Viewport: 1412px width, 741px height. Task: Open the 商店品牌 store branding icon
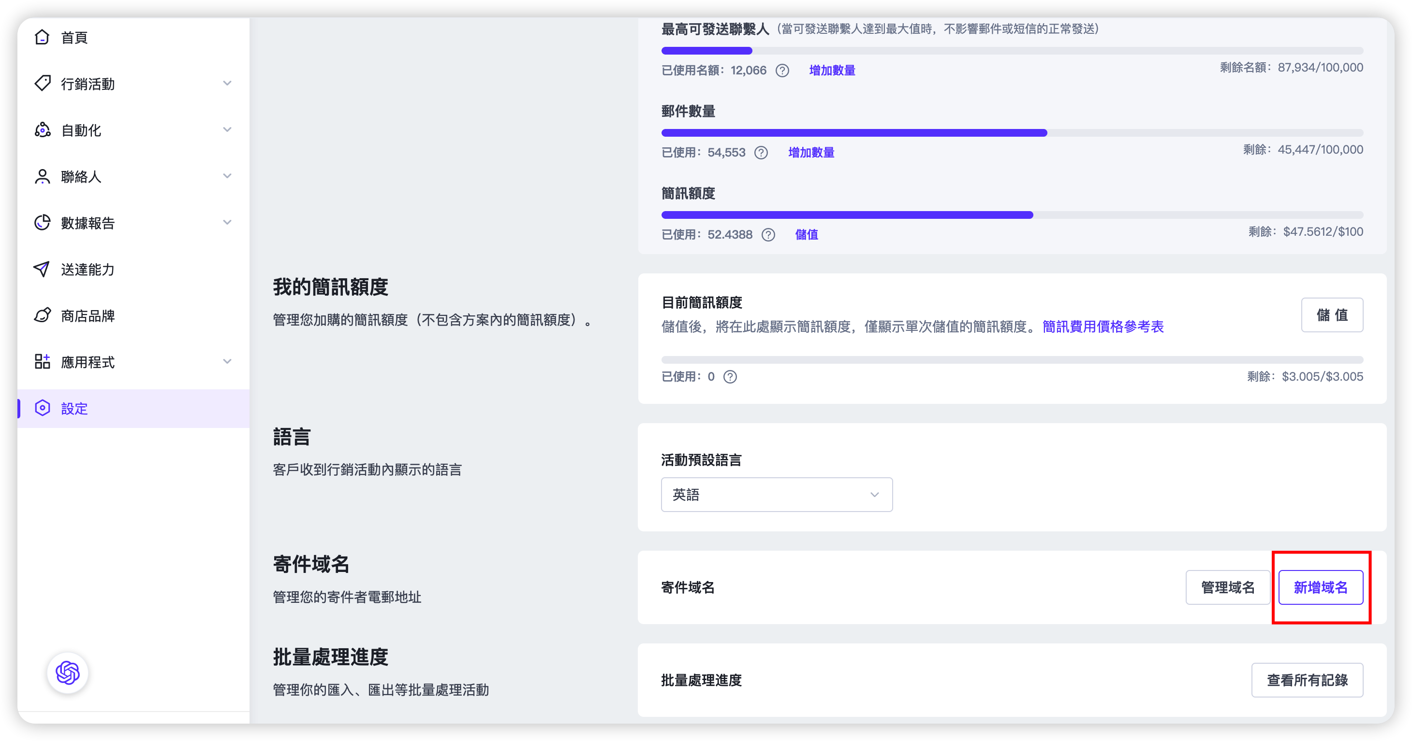pyautogui.click(x=43, y=315)
